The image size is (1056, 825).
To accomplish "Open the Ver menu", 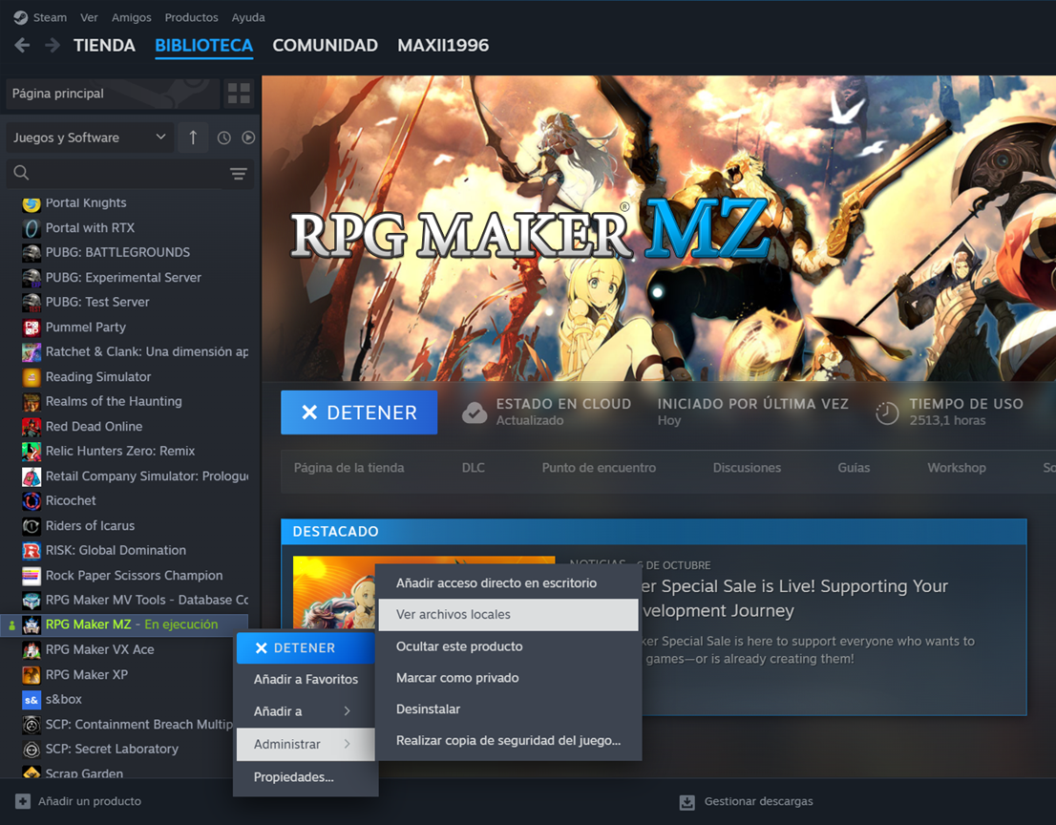I will coord(89,17).
